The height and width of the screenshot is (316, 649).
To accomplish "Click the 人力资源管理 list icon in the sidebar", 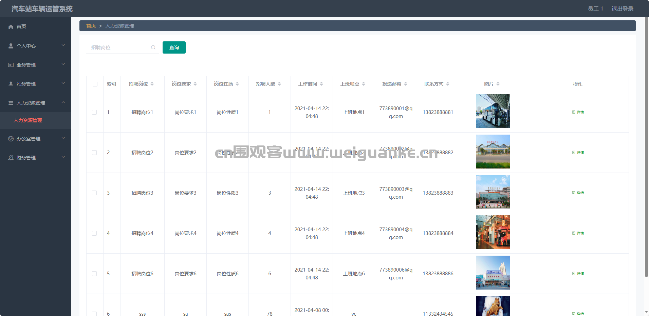I will pos(11,103).
